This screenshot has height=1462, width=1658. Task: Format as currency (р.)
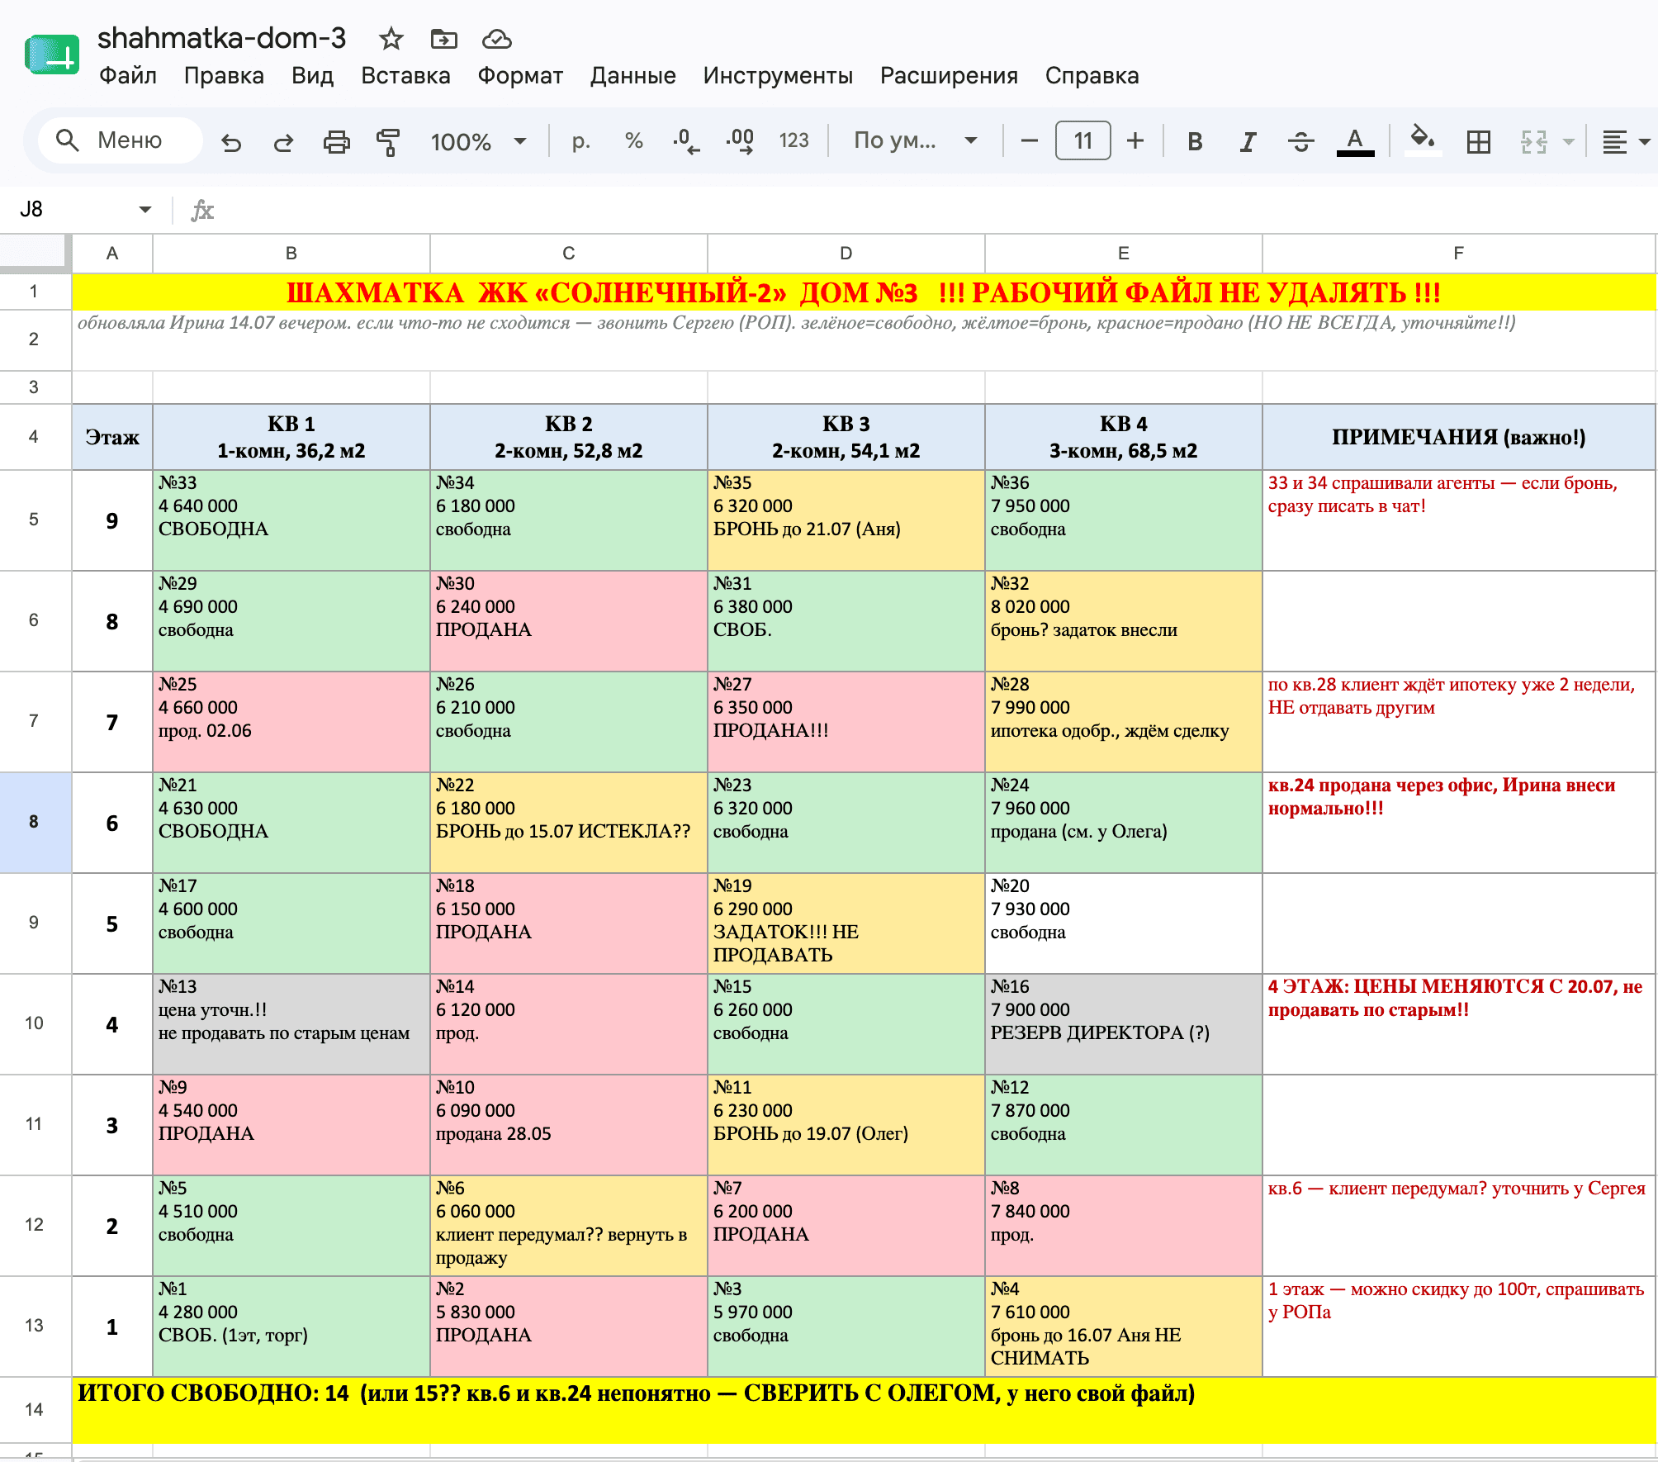click(x=581, y=141)
